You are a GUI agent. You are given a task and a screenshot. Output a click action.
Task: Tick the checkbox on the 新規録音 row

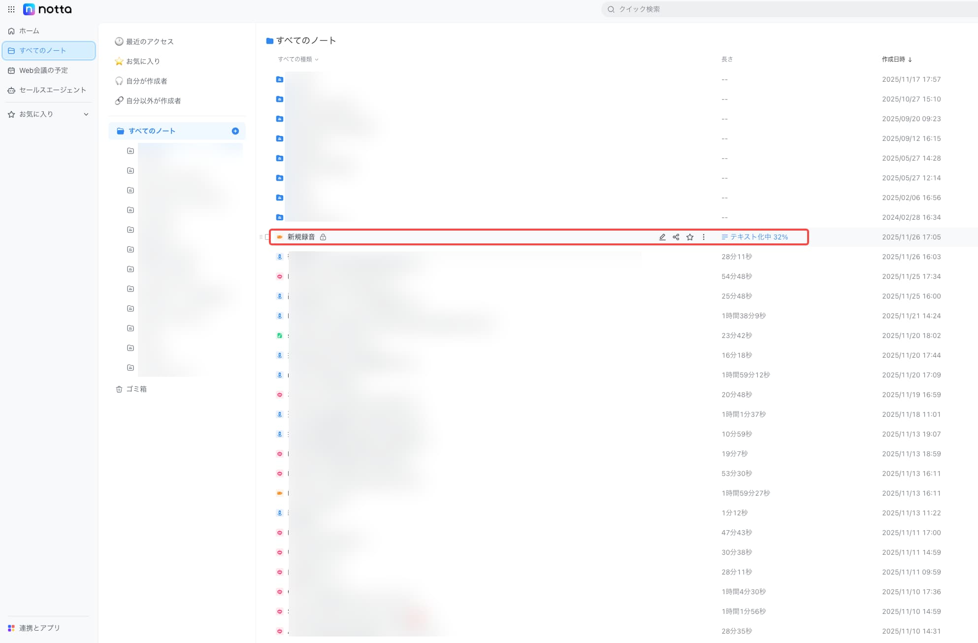(x=267, y=237)
